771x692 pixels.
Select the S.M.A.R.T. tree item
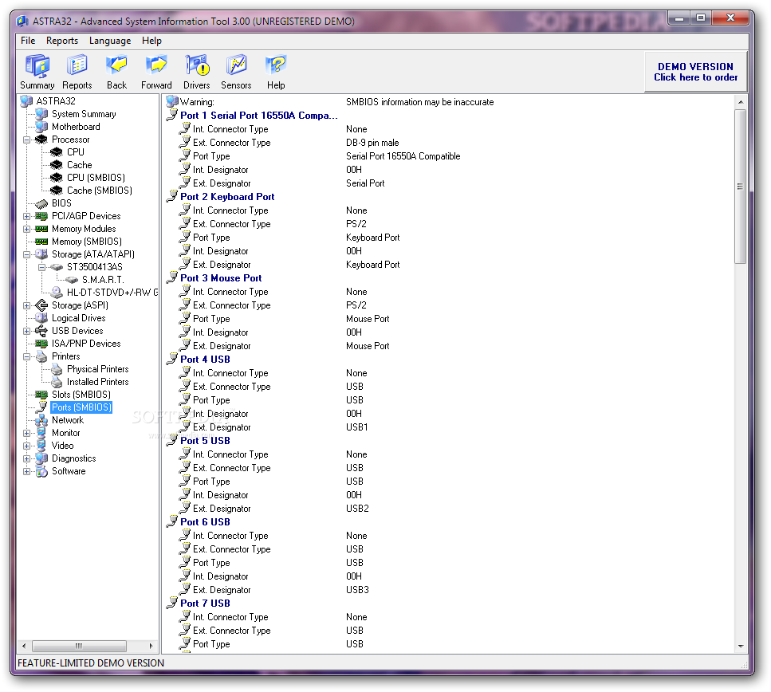click(103, 280)
